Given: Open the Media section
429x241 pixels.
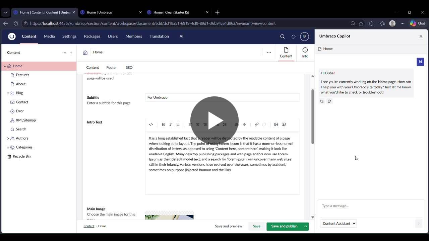Looking at the screenshot, I should click(x=49, y=36).
